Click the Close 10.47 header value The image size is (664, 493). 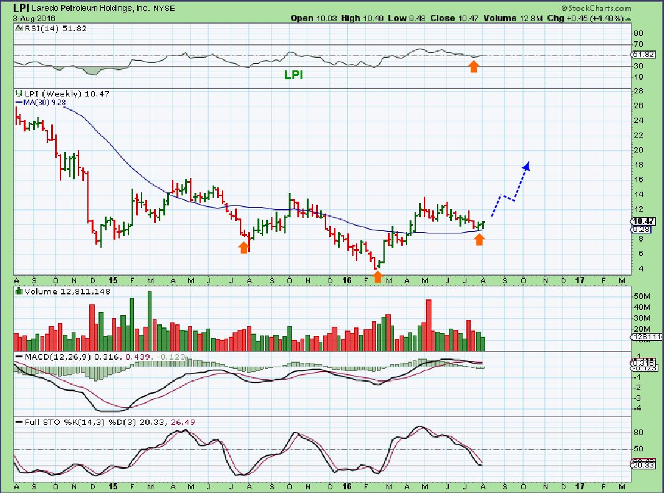tap(454, 18)
